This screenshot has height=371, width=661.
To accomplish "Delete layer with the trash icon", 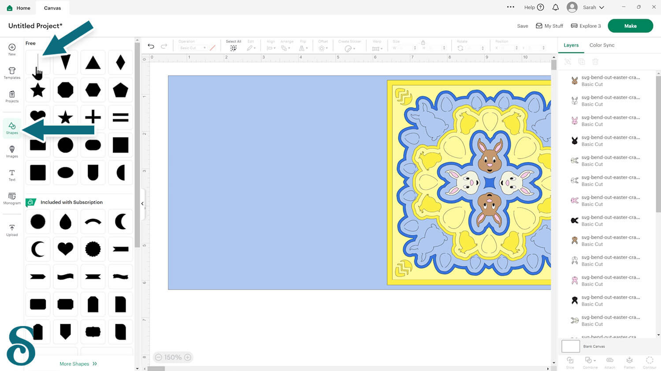I will pyautogui.click(x=595, y=62).
